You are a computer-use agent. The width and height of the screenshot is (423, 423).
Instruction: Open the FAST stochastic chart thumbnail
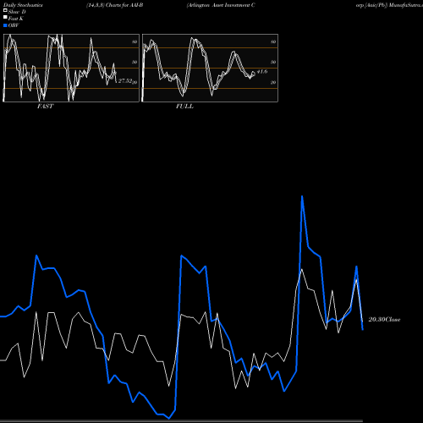[71, 68]
